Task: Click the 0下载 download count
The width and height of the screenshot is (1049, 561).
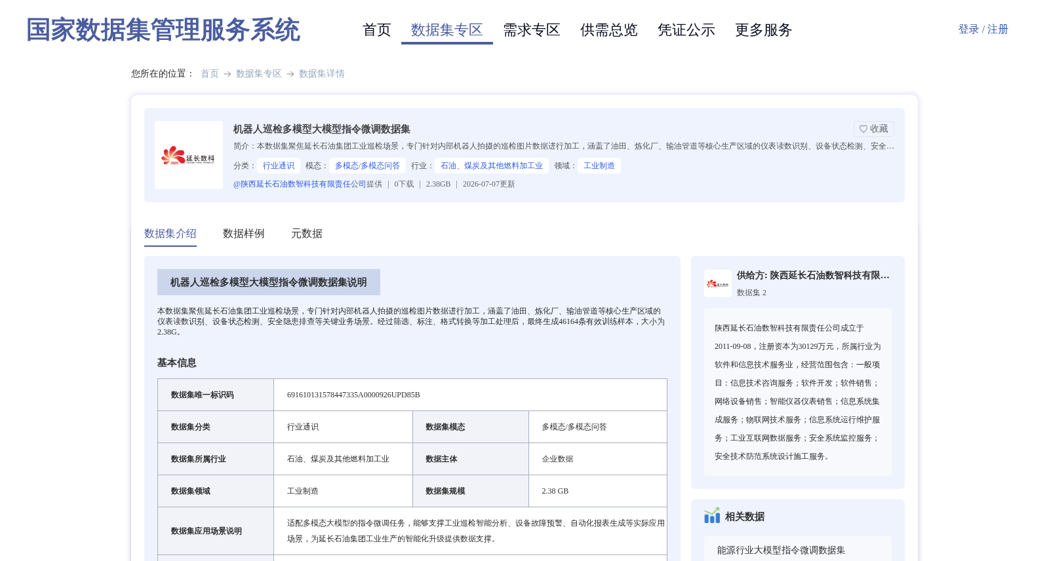Action: (404, 184)
